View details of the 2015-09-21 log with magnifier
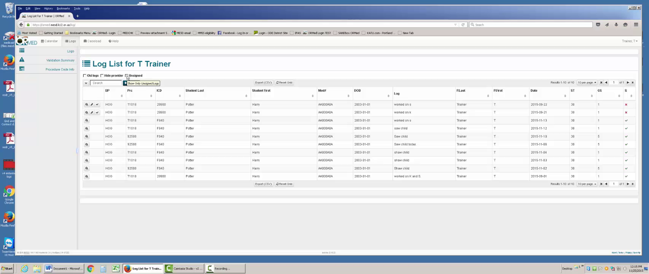 click(87, 112)
